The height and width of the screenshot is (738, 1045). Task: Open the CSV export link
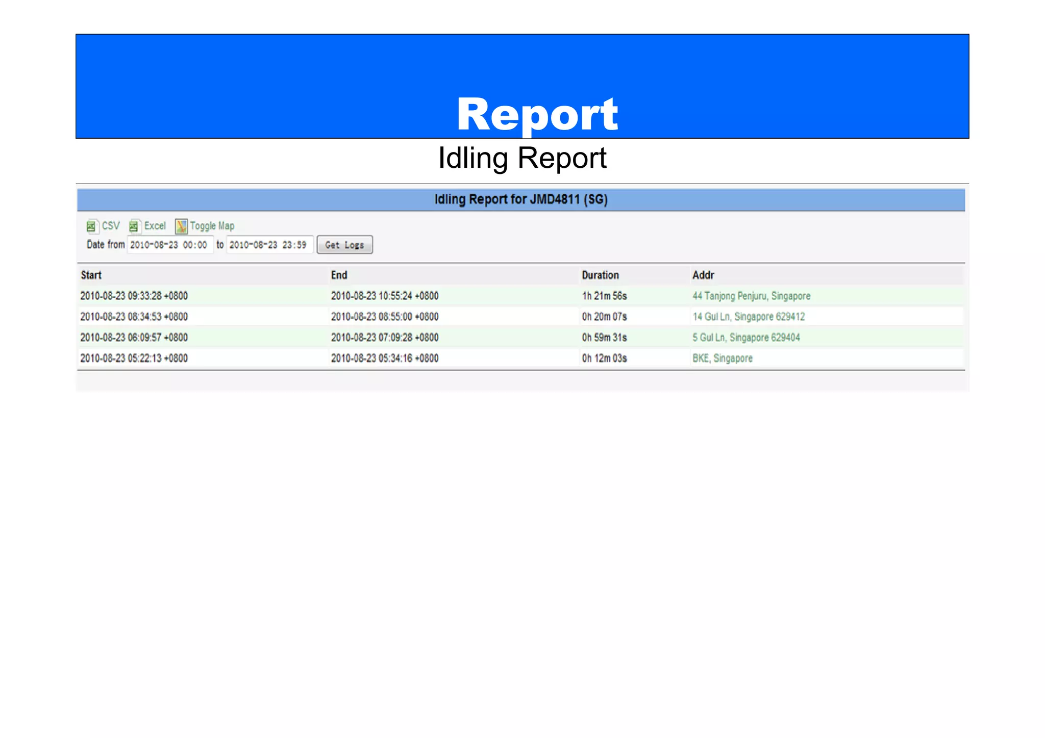click(x=111, y=226)
